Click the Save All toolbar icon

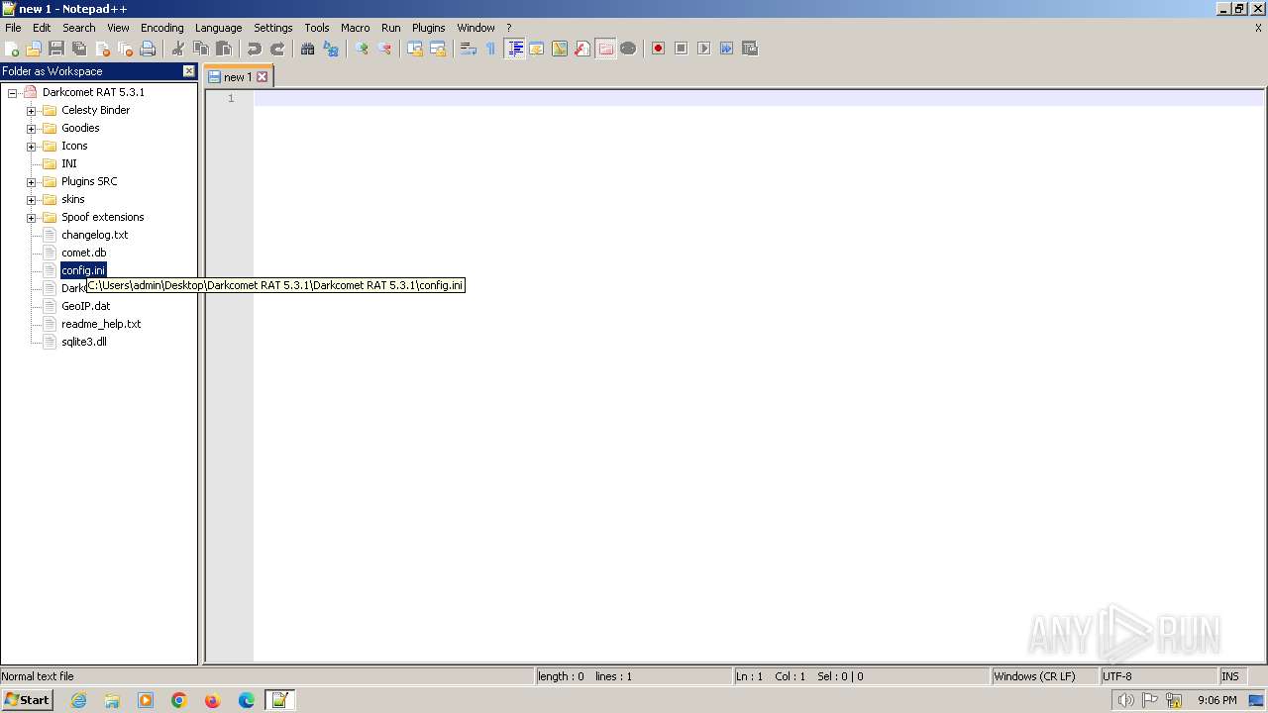[x=79, y=49]
